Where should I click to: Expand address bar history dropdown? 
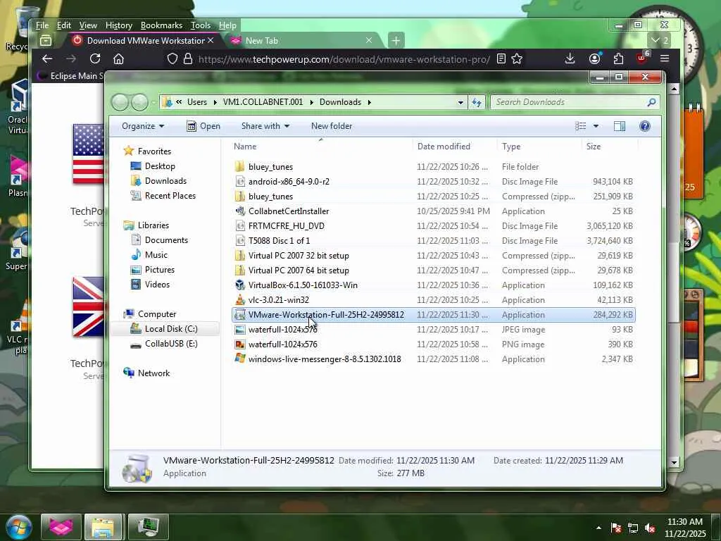tap(460, 102)
